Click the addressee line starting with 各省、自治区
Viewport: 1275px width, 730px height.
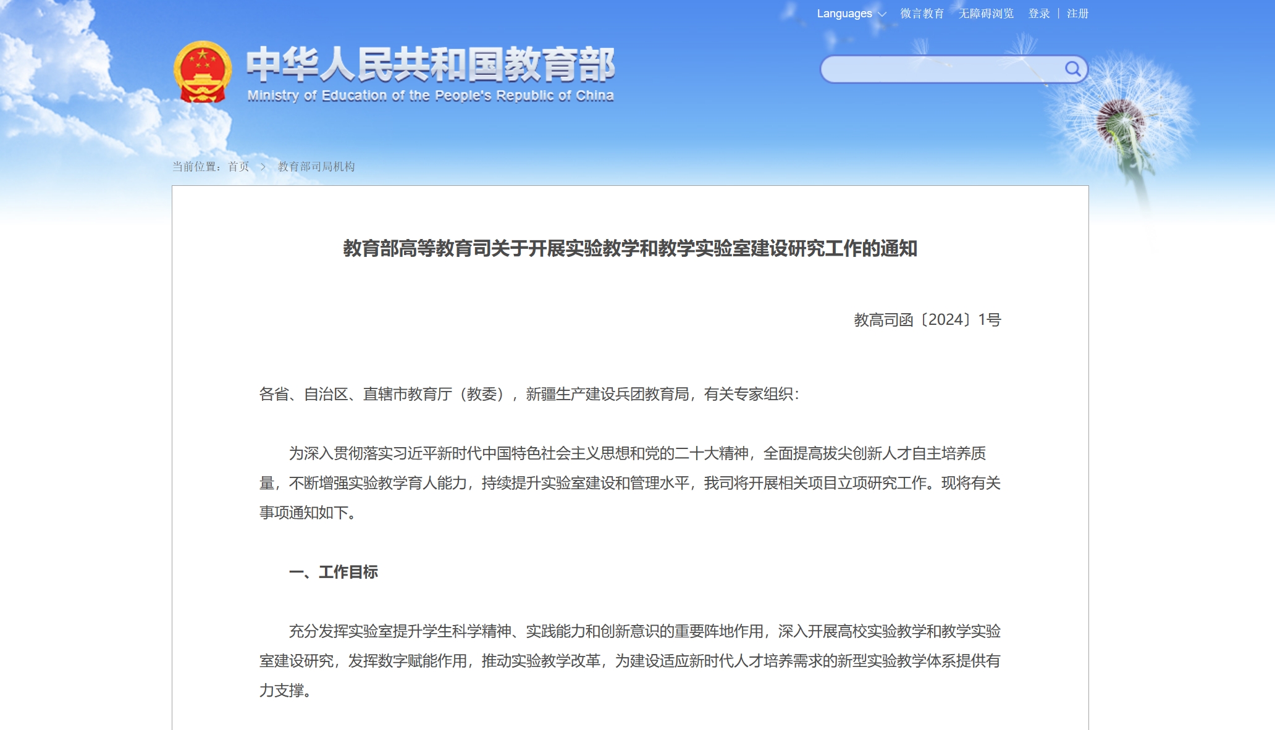(529, 394)
